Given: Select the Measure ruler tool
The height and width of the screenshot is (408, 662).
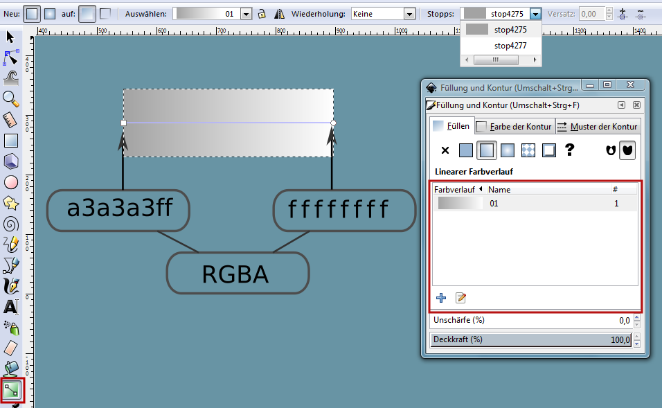Looking at the screenshot, I should point(10,120).
